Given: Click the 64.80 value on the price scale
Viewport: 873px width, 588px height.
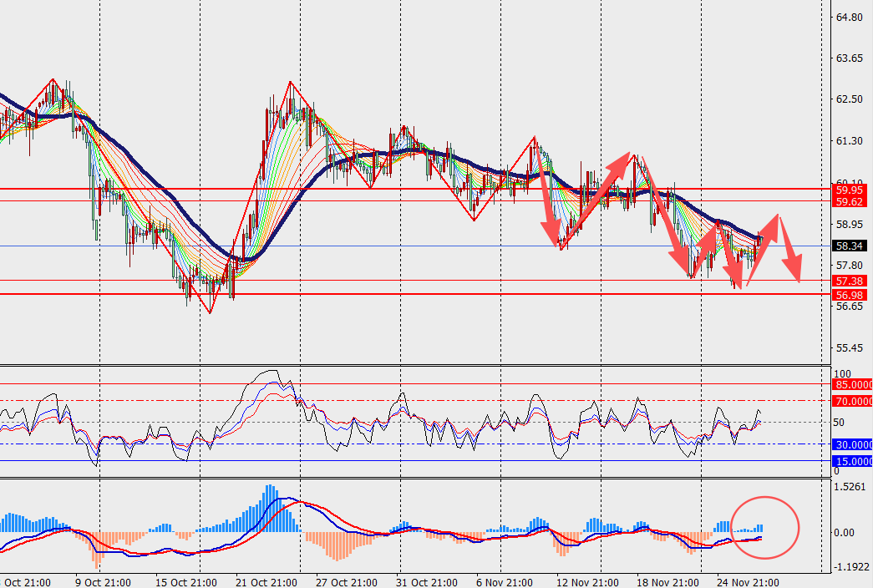Looking at the screenshot, I should (849, 18).
